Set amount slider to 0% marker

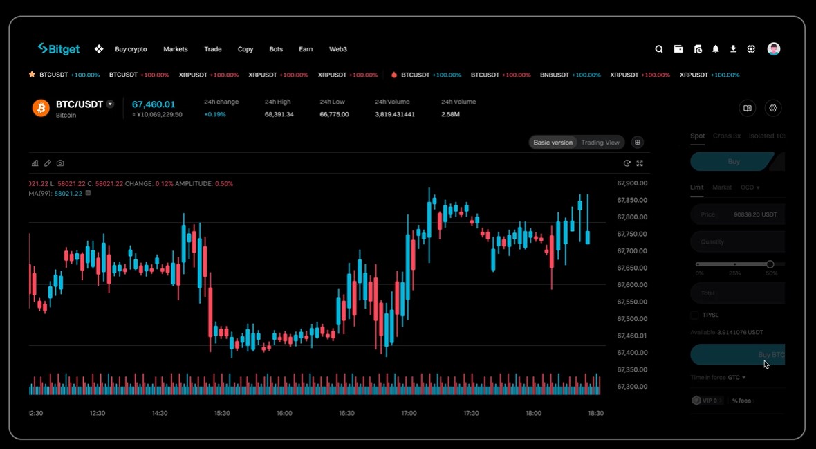[x=698, y=264]
